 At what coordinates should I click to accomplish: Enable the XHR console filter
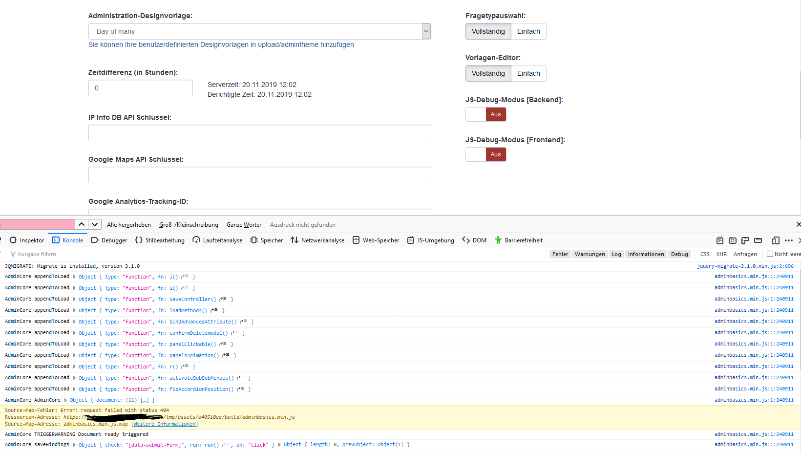[x=721, y=254]
